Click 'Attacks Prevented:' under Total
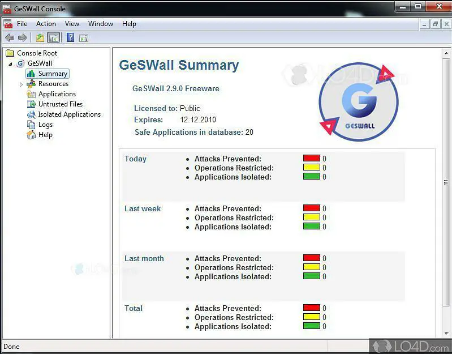This screenshot has height=354, width=452. pos(228,309)
